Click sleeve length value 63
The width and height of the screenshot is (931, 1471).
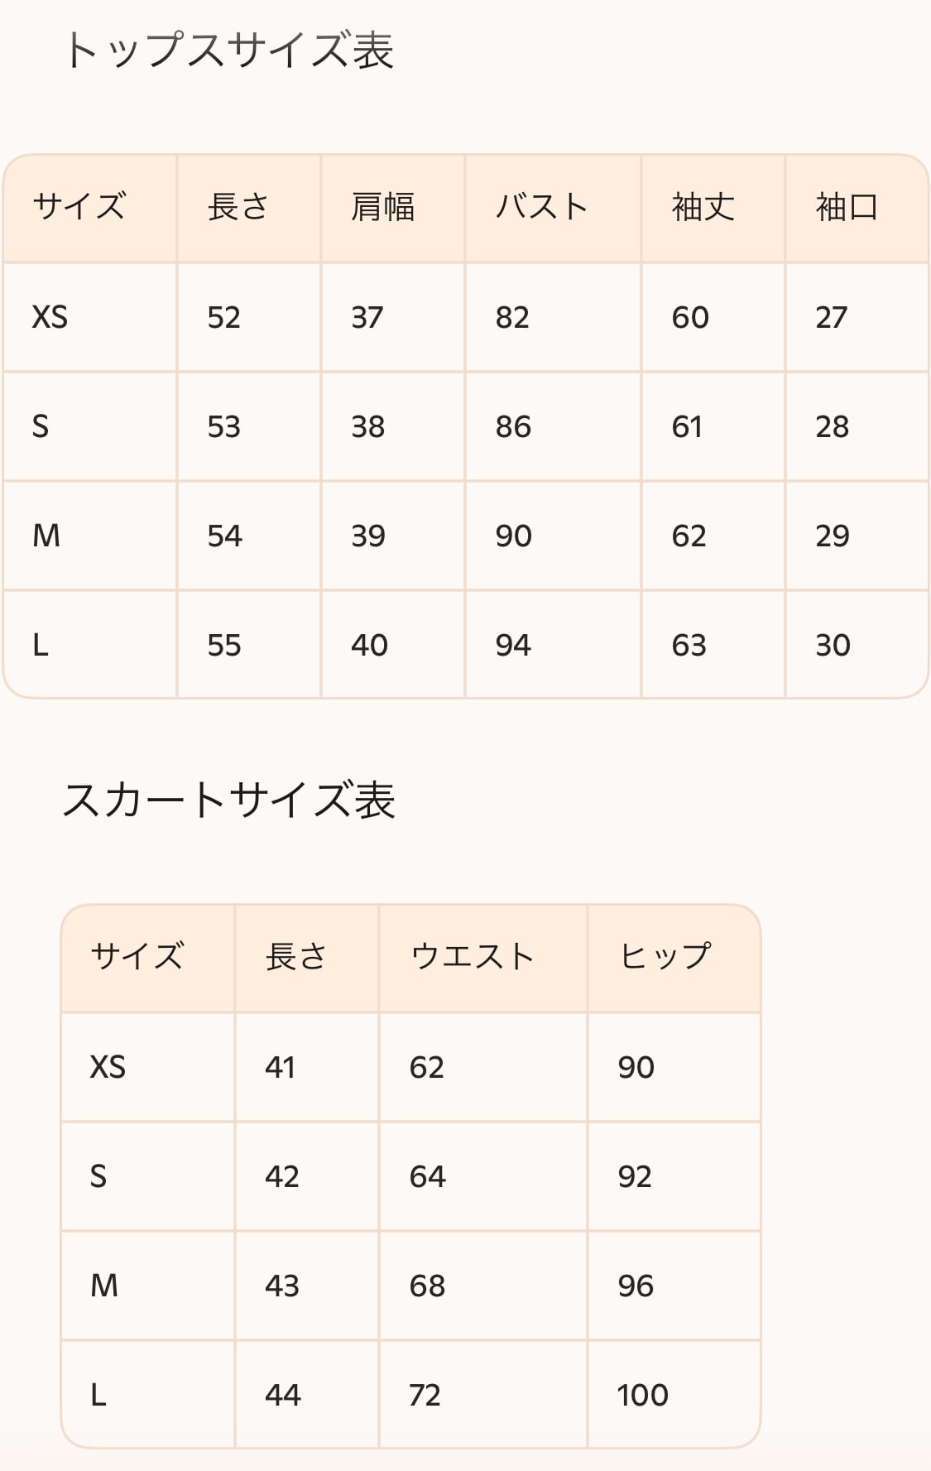pyautogui.click(x=689, y=645)
